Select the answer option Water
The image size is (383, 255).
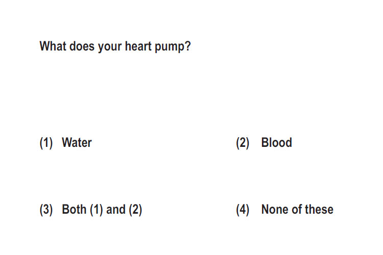coord(77,142)
